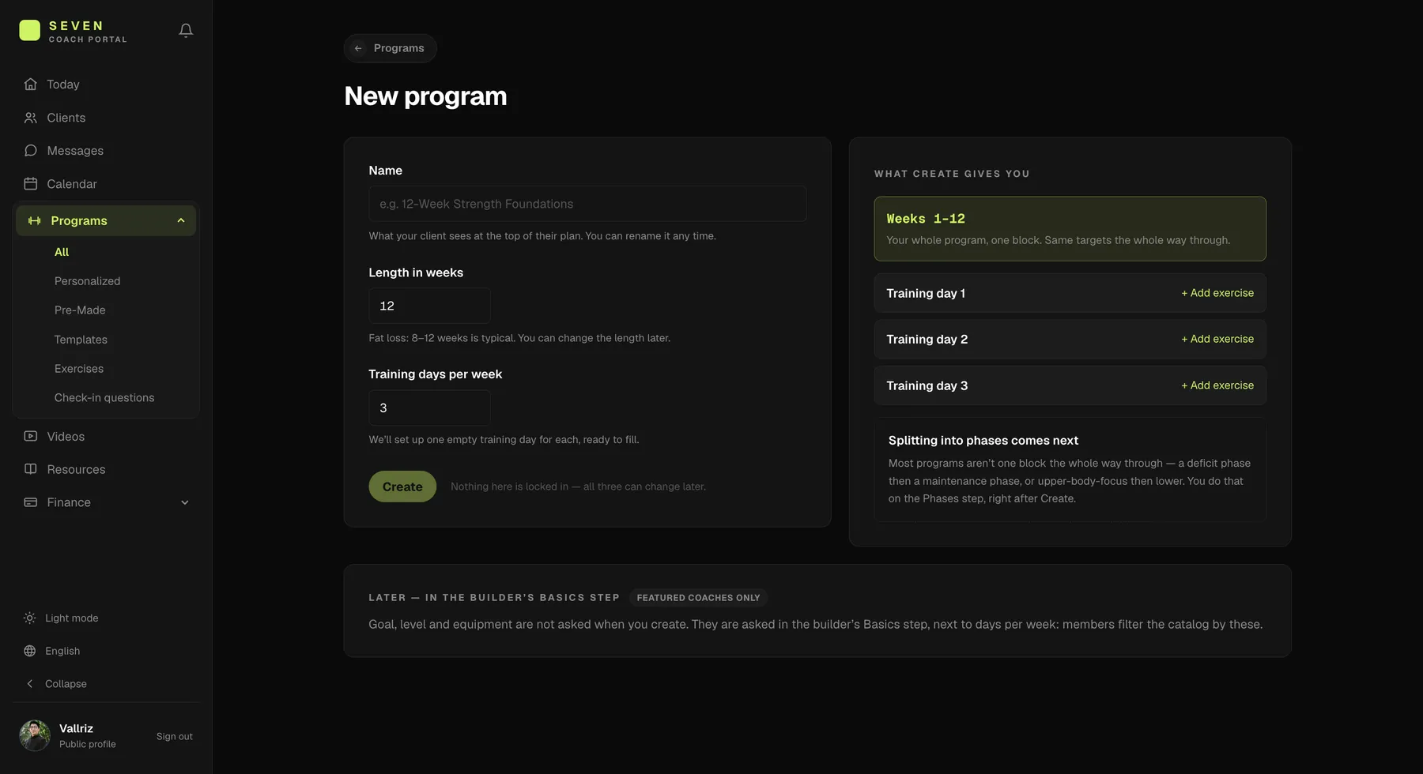Click the notification bell icon
Viewport: 1423px width, 774px height.
click(186, 30)
